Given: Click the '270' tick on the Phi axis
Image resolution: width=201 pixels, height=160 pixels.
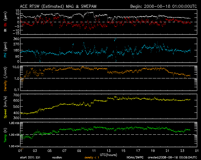Looking at the screenshot, I should (16, 44).
